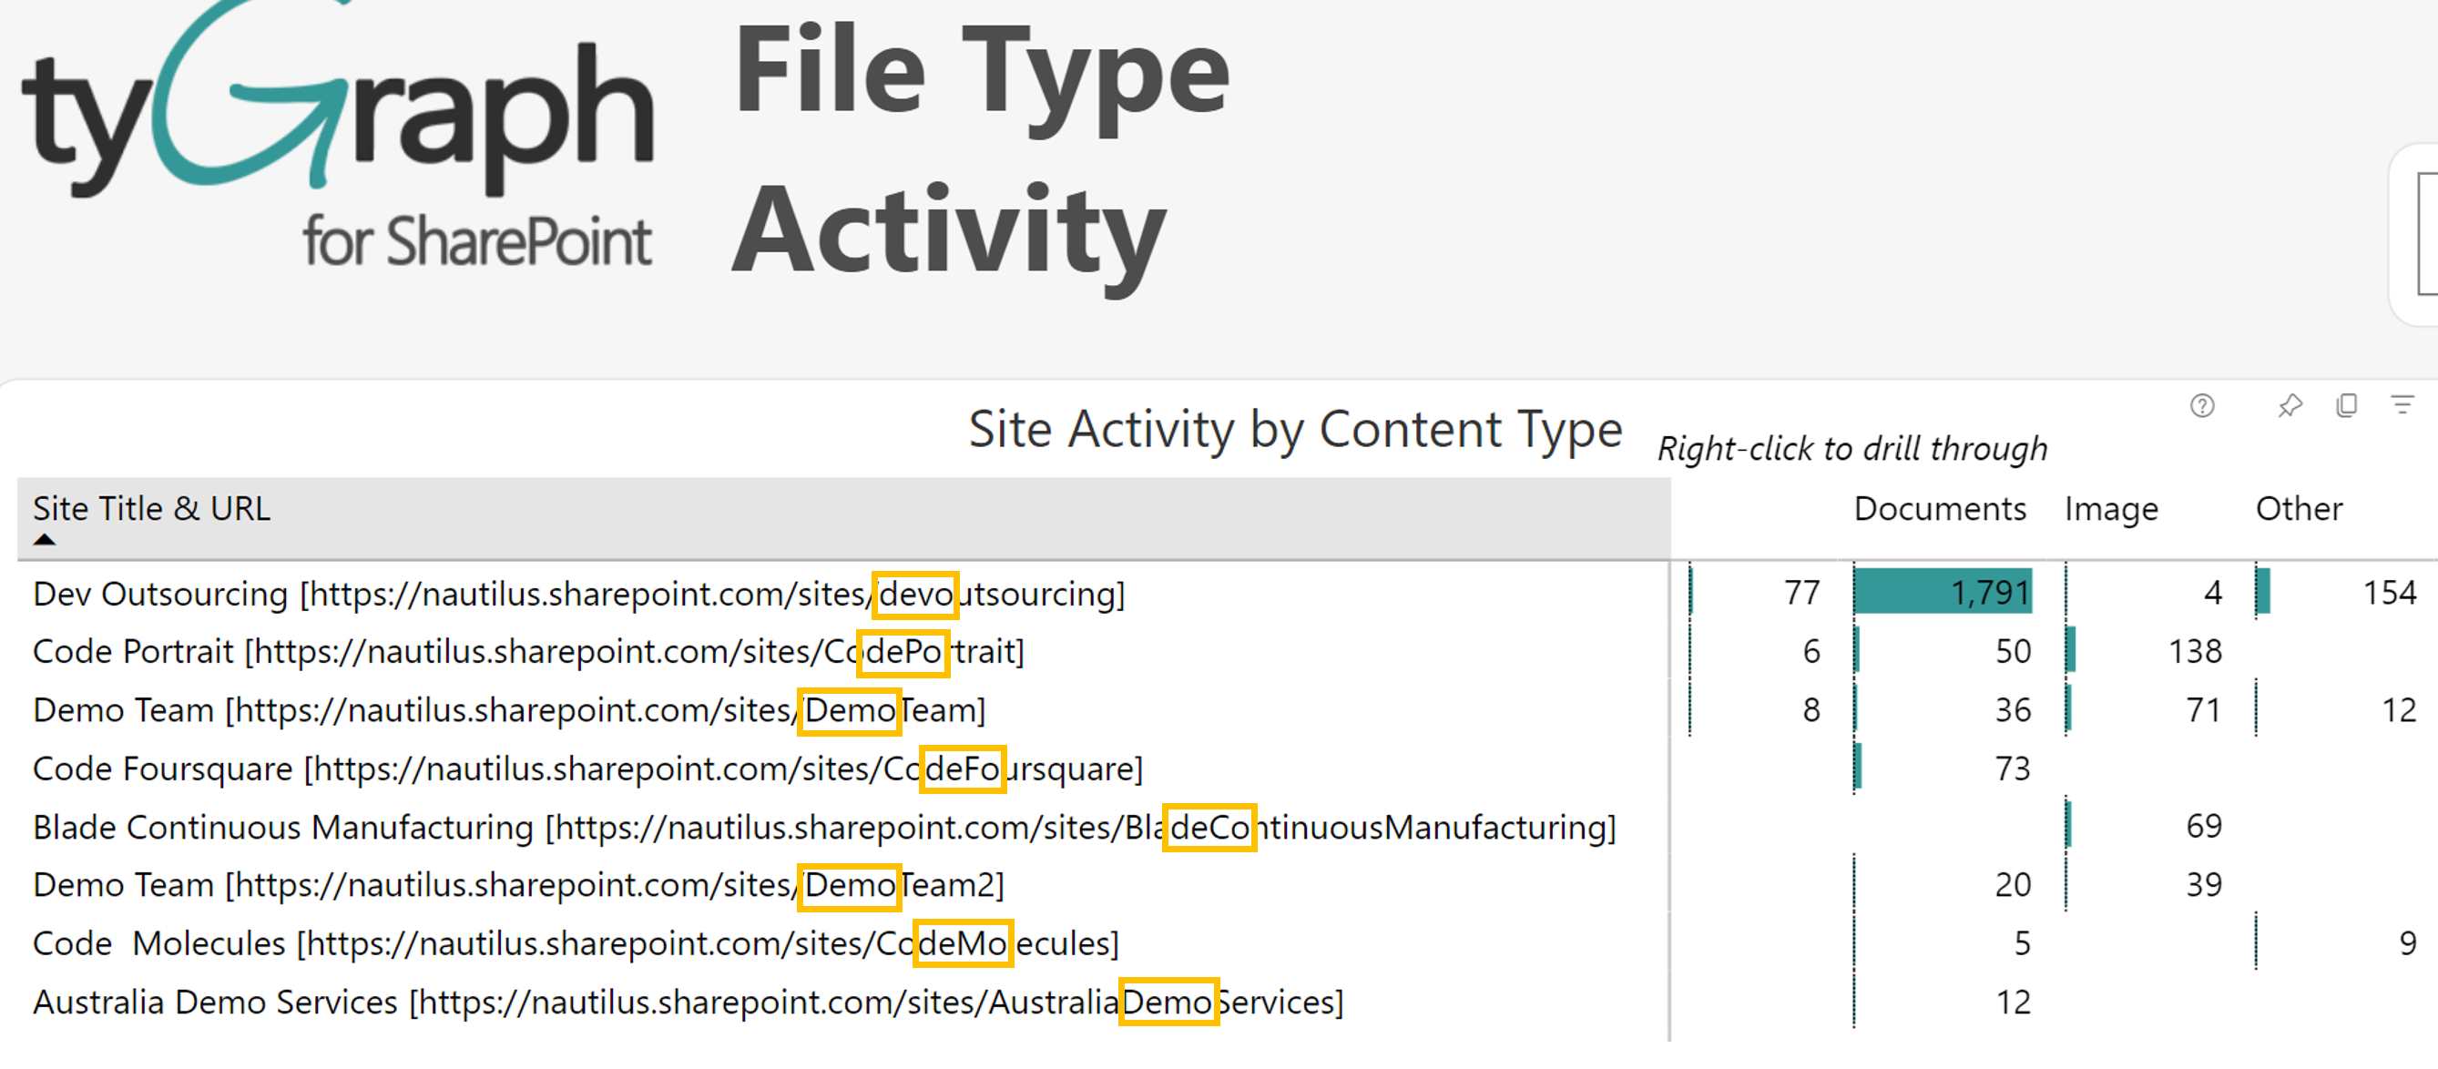Select the Australia Demo Services row

687,1003
